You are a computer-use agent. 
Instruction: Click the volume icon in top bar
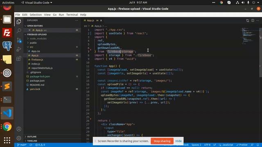pyautogui.click(x=243, y=2)
